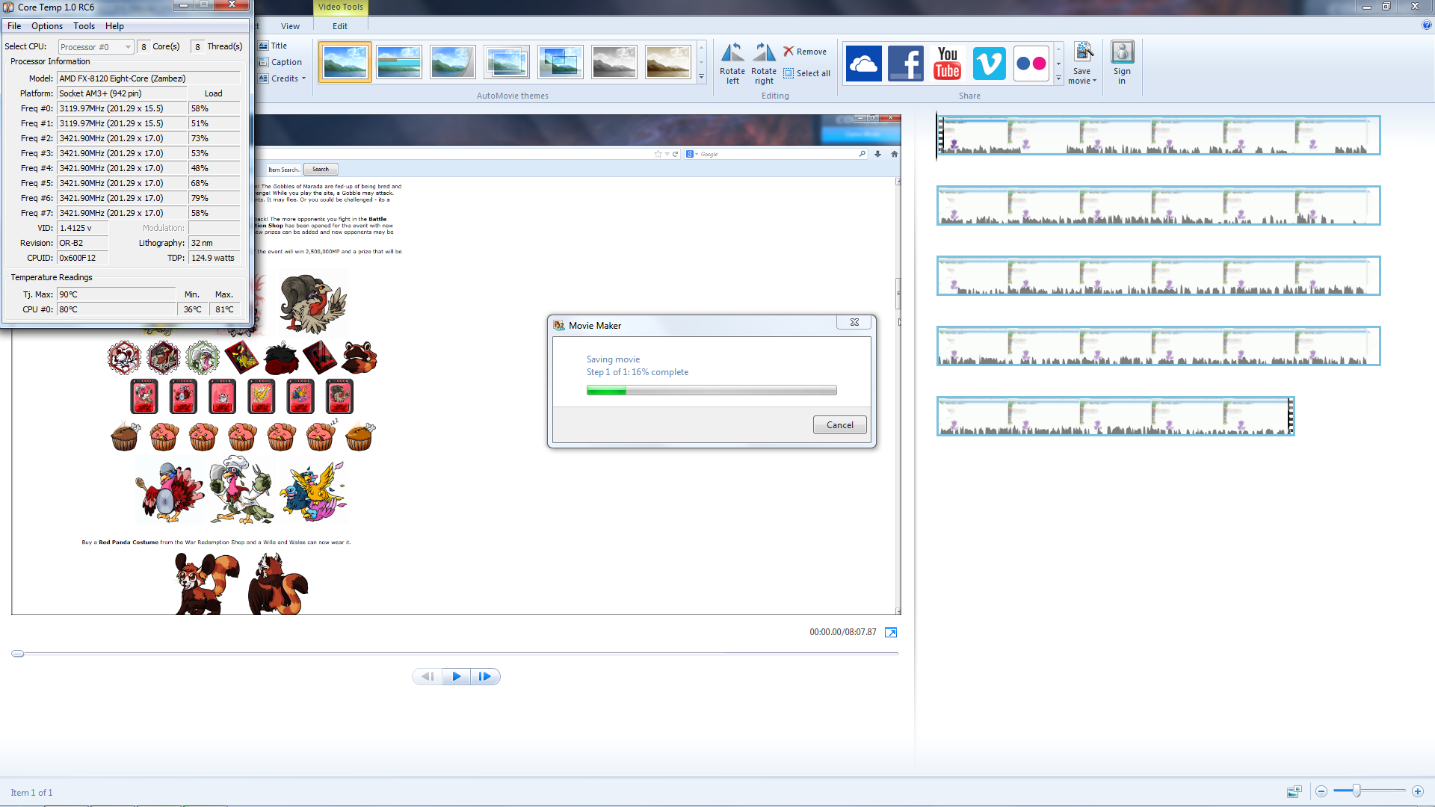Change thumbnail size icon in status bar
This screenshot has height=807, width=1435.
click(1294, 791)
